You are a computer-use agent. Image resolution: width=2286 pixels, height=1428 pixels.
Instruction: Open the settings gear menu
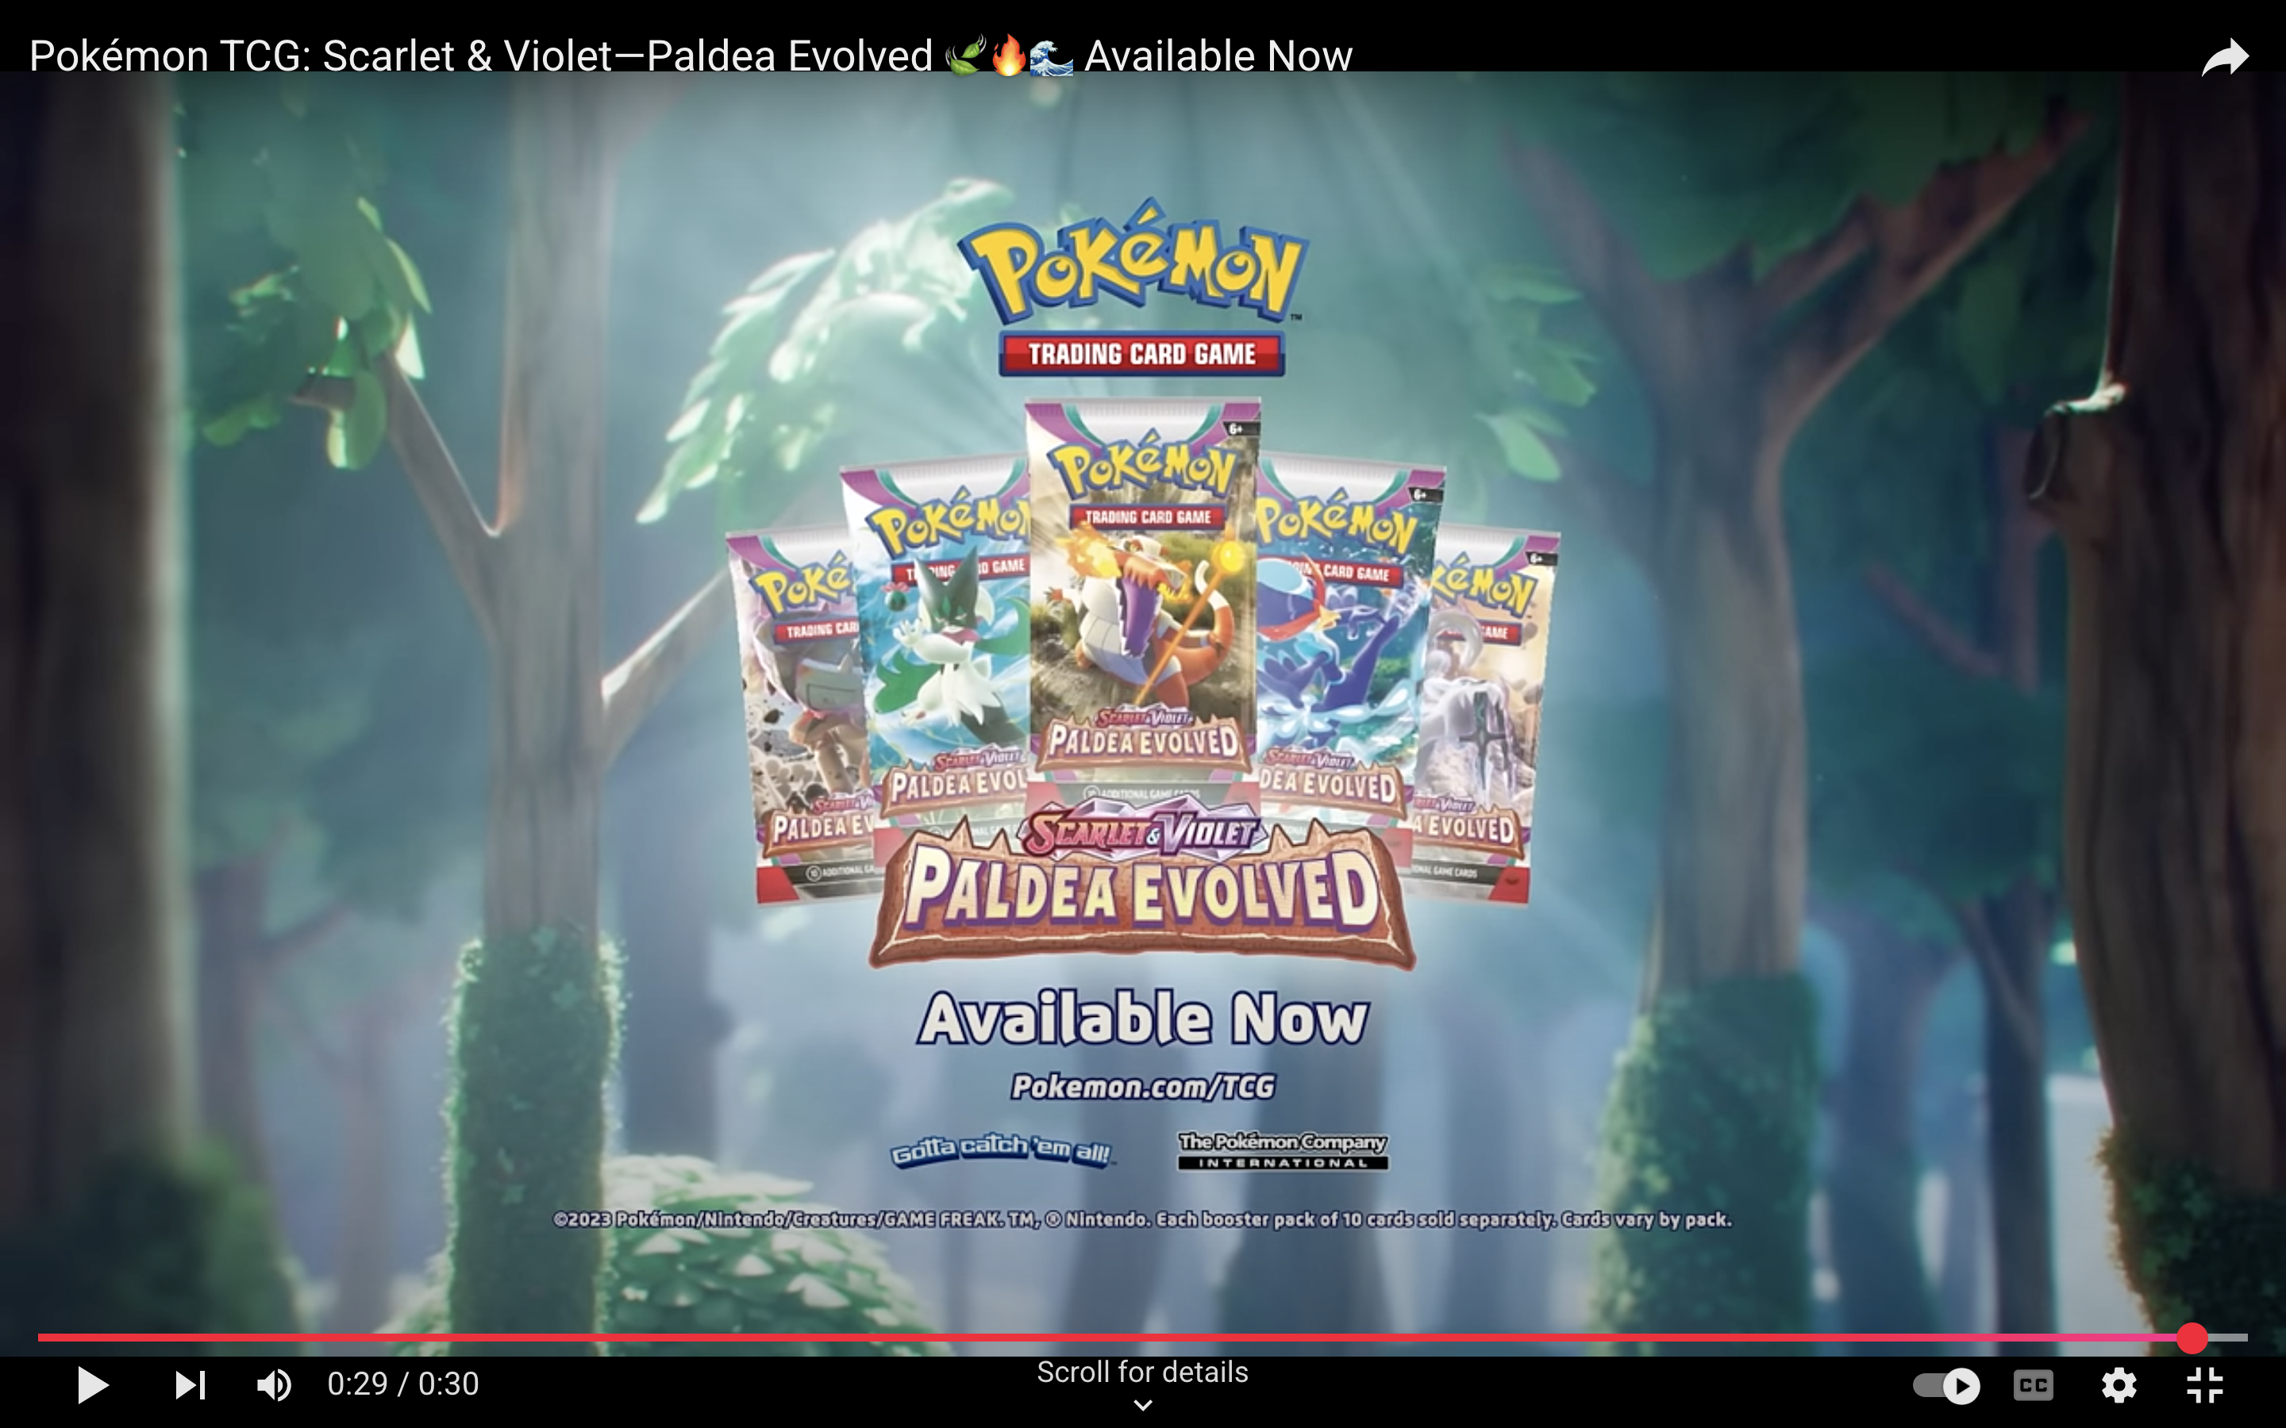(2119, 1385)
